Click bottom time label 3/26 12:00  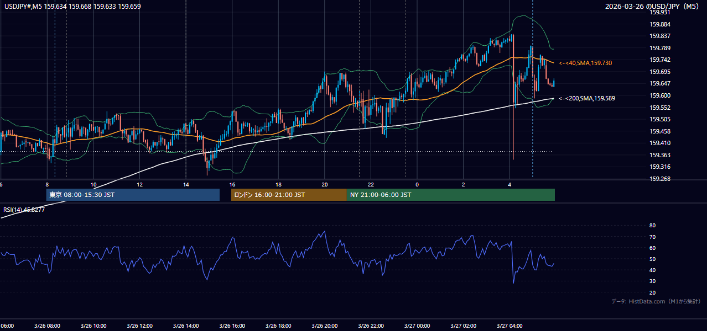click(x=139, y=326)
